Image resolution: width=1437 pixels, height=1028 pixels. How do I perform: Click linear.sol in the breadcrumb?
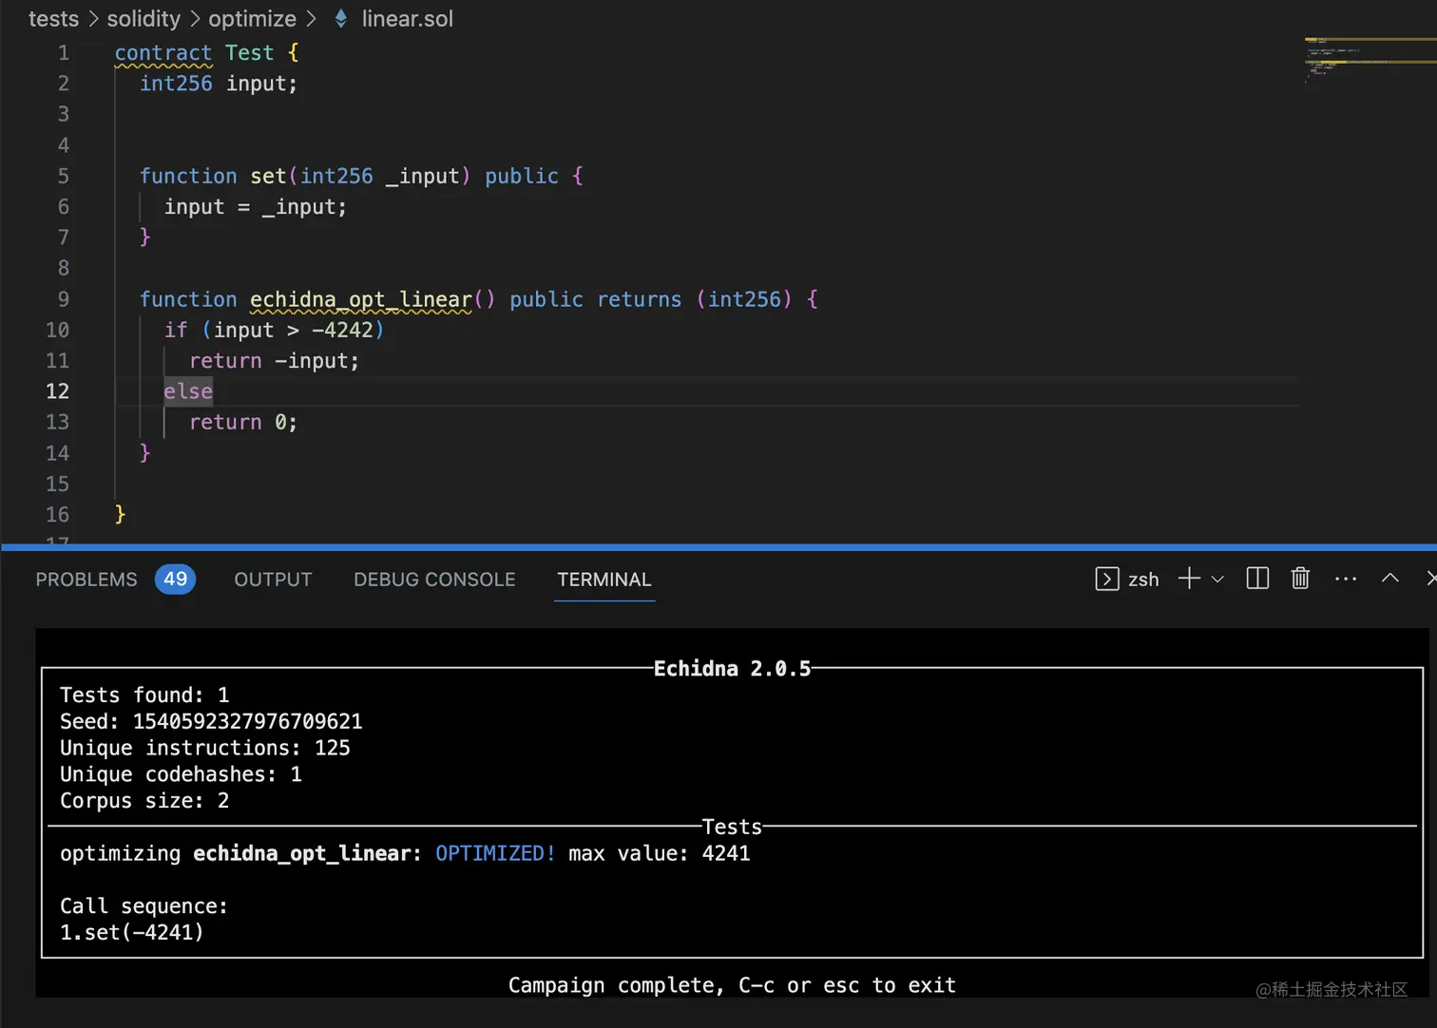pyautogui.click(x=408, y=19)
